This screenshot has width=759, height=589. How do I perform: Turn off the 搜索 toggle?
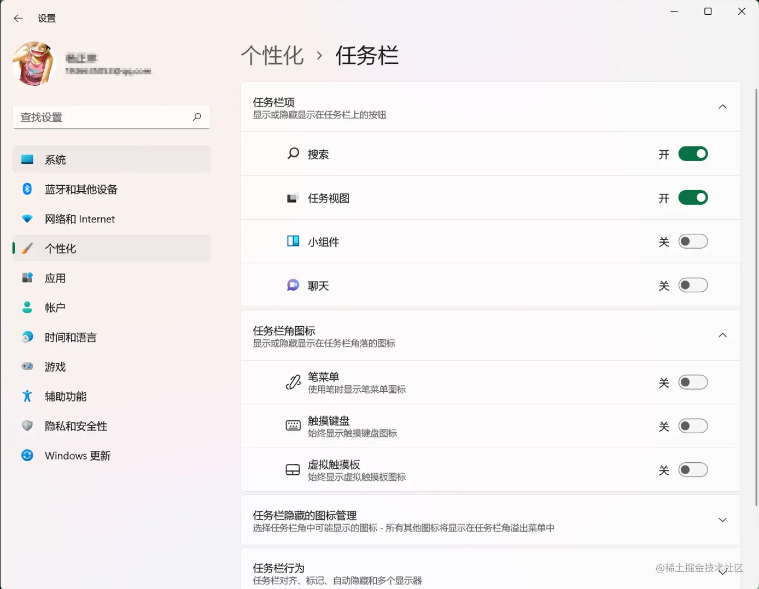click(693, 154)
